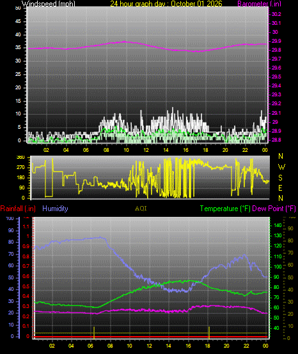Click the bottom graph hour label '18'
Viewport: 298px width, 354px height.
point(207,346)
